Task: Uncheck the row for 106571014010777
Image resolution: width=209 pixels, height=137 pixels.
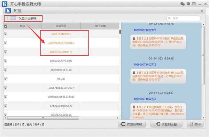Action: 6,52
